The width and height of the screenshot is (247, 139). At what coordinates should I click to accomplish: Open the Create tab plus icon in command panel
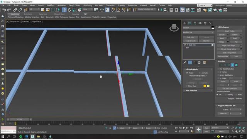tap(184, 23)
